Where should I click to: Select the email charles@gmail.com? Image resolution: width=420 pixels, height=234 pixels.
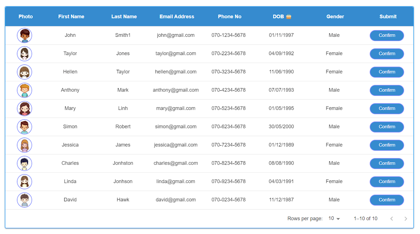(176, 163)
